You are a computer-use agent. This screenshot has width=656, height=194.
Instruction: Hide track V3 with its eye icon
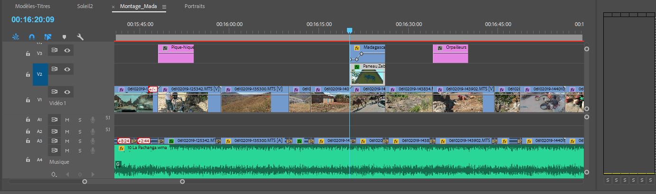[x=67, y=50]
